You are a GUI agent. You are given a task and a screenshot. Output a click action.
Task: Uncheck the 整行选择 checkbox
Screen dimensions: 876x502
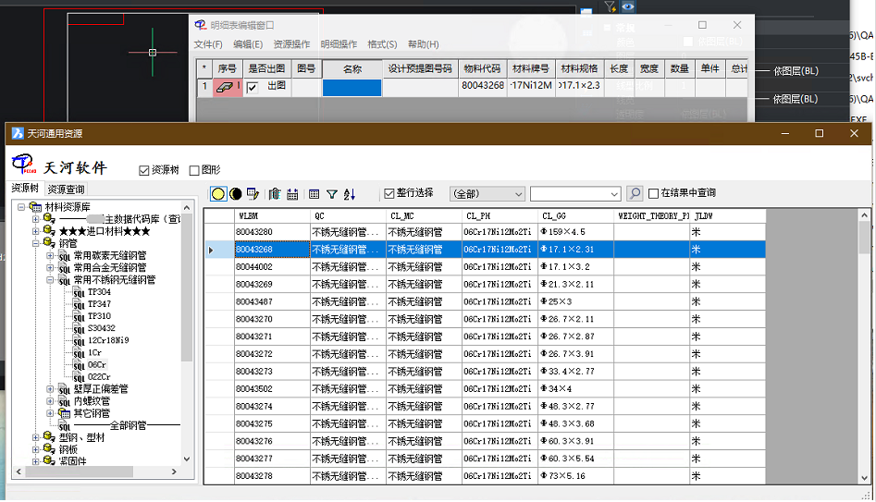tap(389, 193)
